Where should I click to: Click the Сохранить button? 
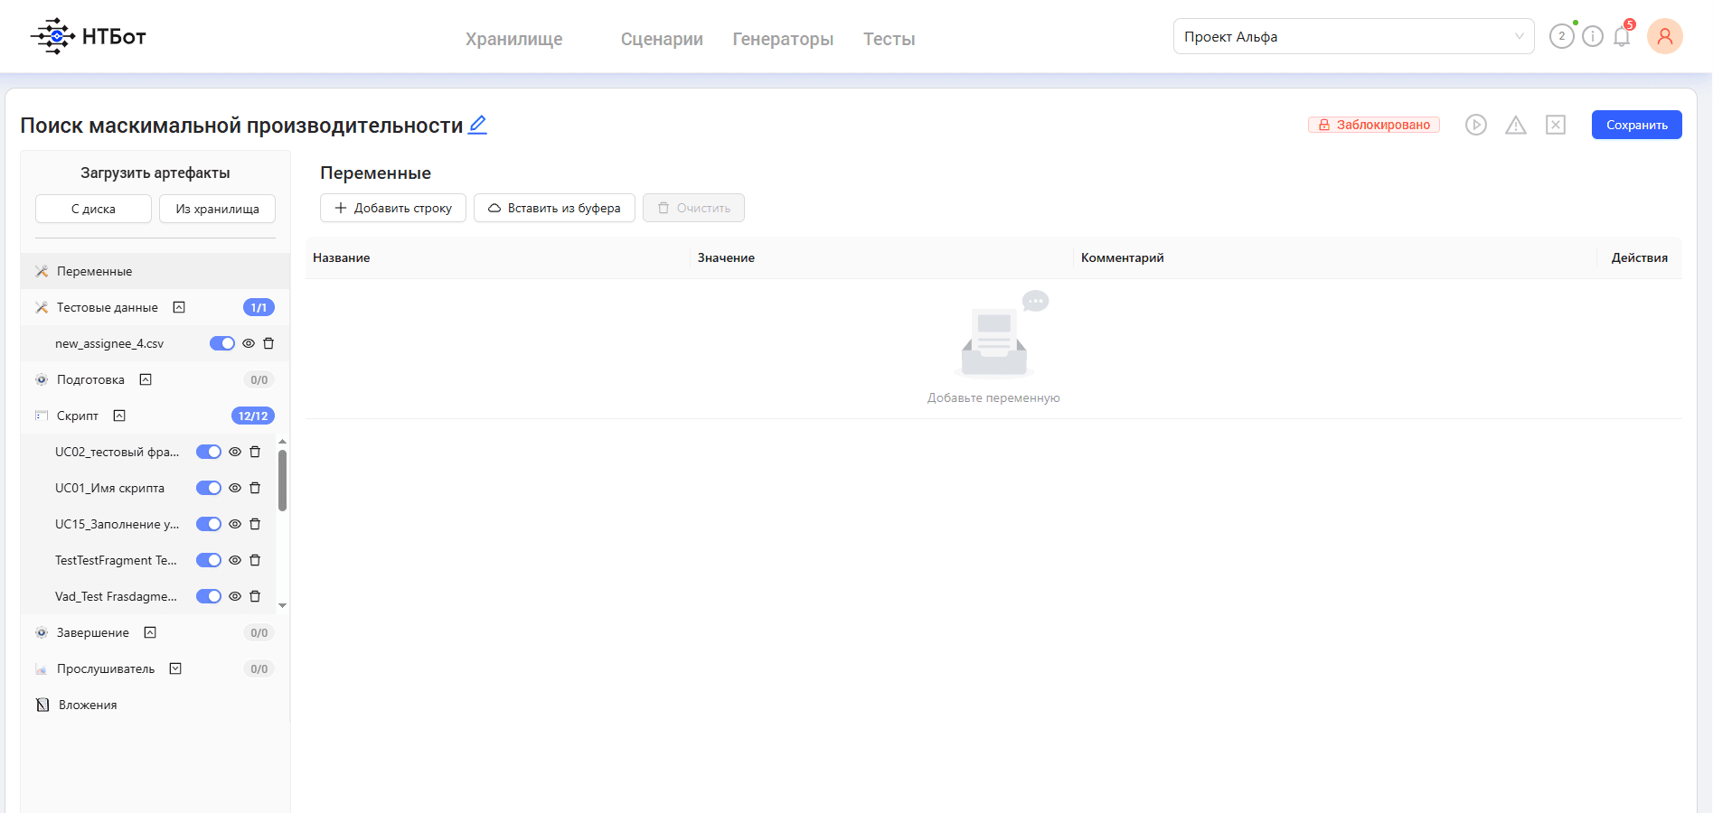click(1636, 125)
